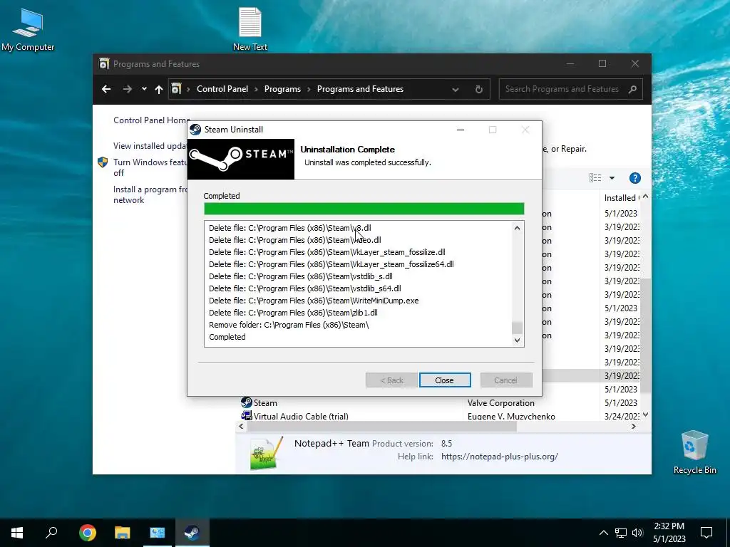The image size is (730, 547).
Task: Open the Windows Start menu
Action: pos(17,533)
